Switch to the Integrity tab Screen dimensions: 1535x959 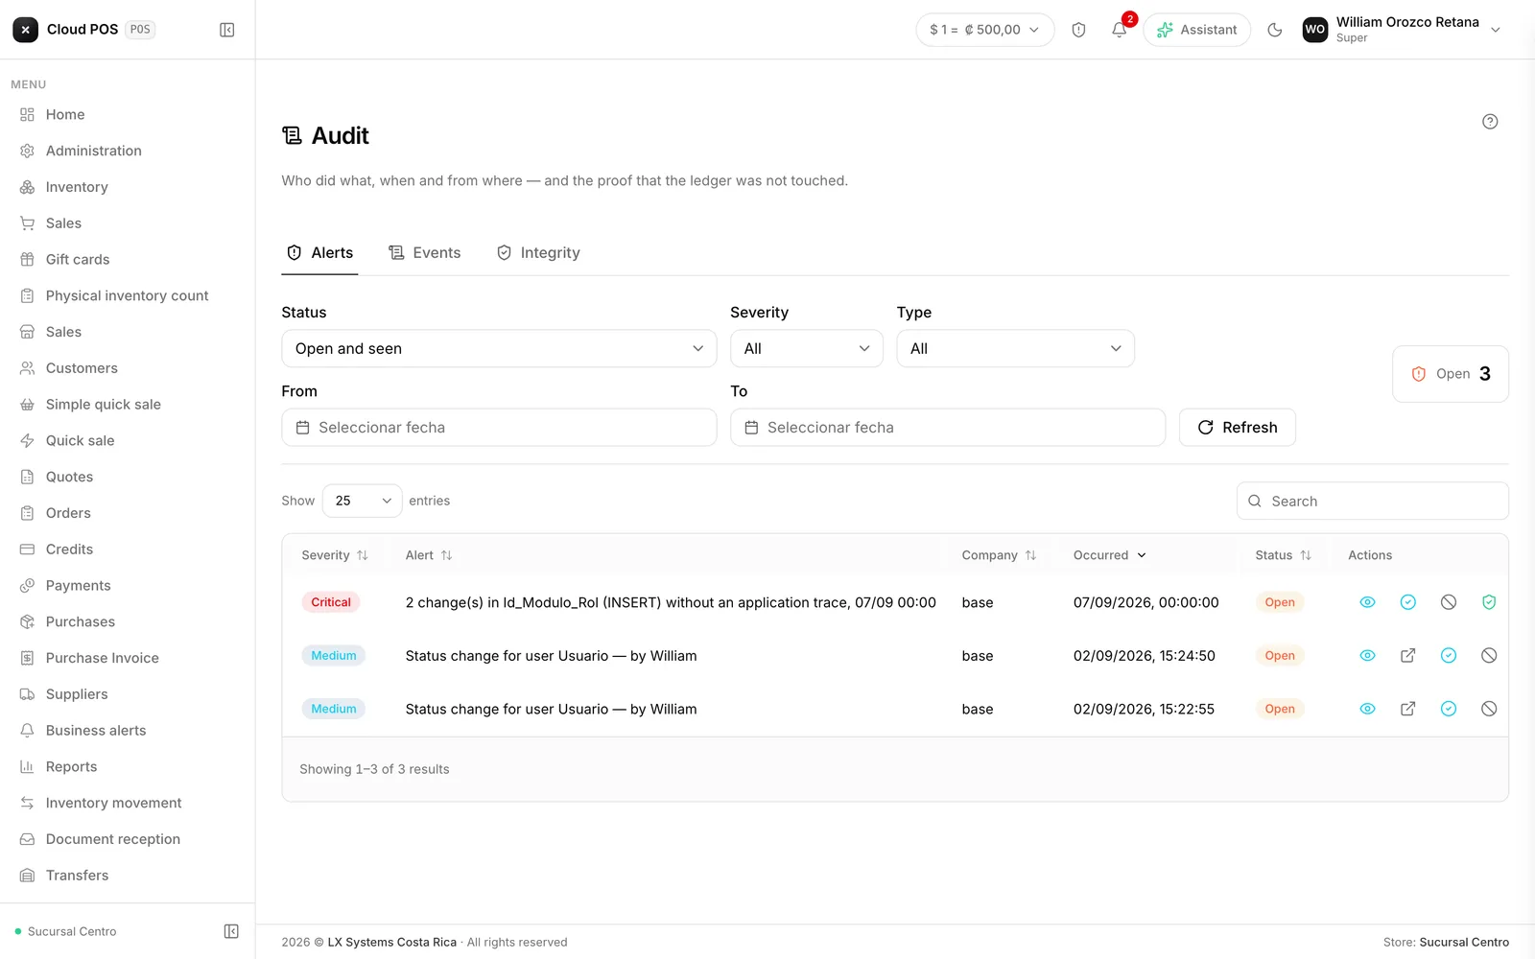(538, 253)
